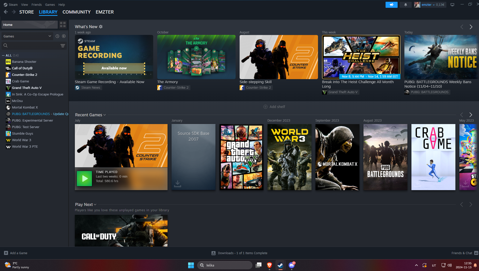Open Crab Game cover art
479x271 pixels.
tap(433, 157)
